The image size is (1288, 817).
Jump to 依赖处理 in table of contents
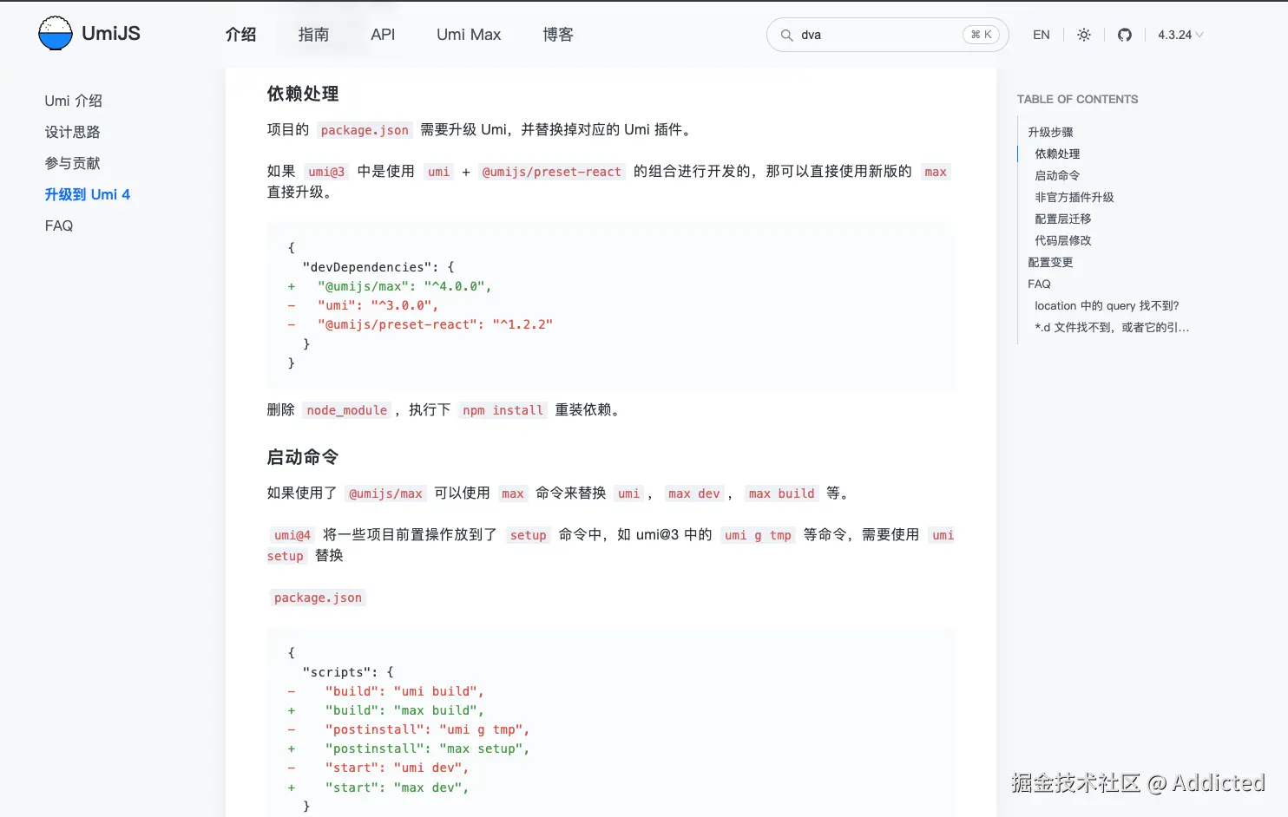coord(1057,154)
